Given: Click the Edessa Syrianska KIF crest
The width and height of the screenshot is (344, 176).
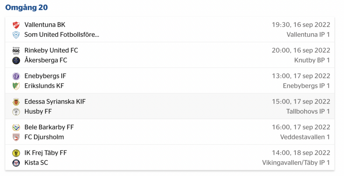Looking at the screenshot, I should click(16, 102).
